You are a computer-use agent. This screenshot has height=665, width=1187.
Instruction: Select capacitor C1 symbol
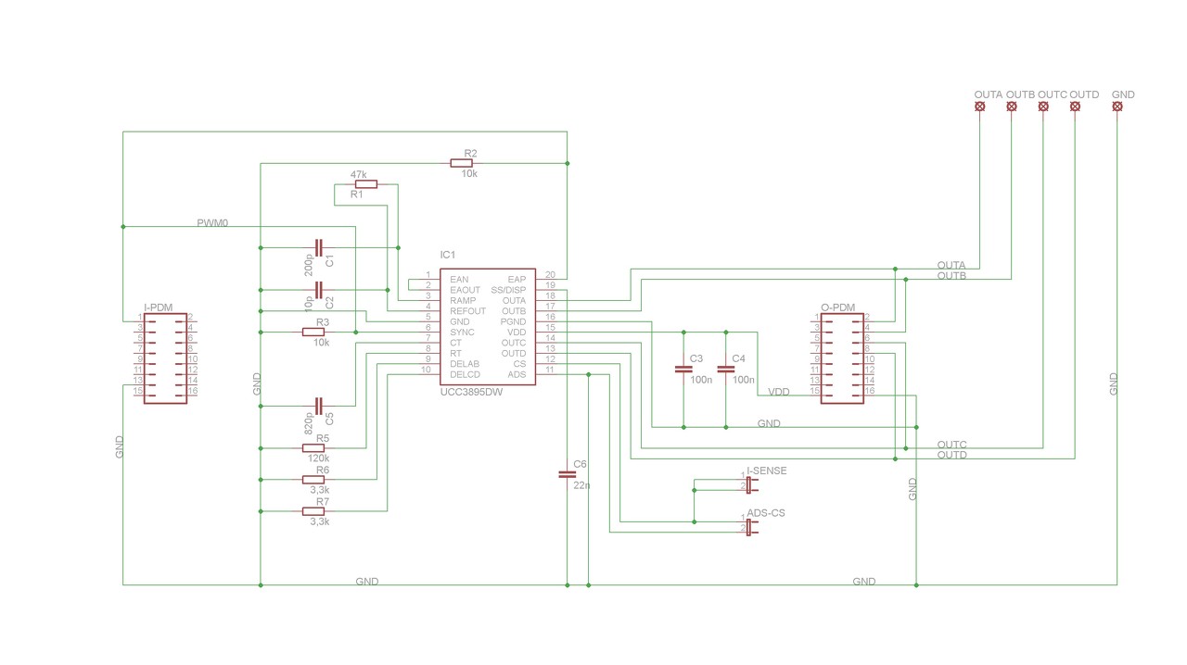319,247
